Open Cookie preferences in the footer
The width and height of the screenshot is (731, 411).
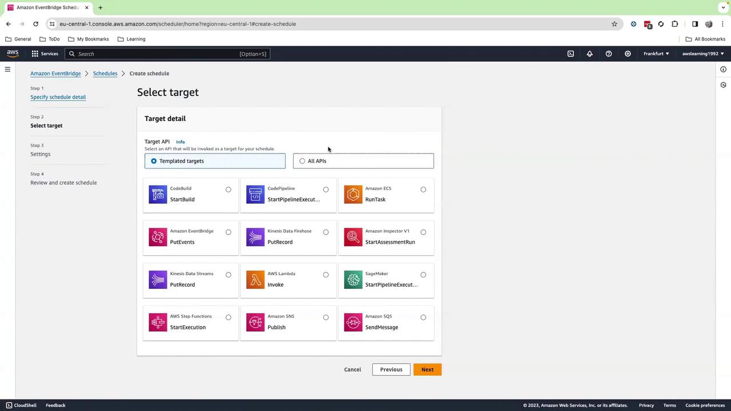click(x=705, y=405)
